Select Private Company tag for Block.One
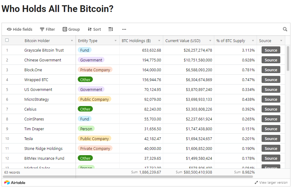The image size is (300, 192). (95, 70)
